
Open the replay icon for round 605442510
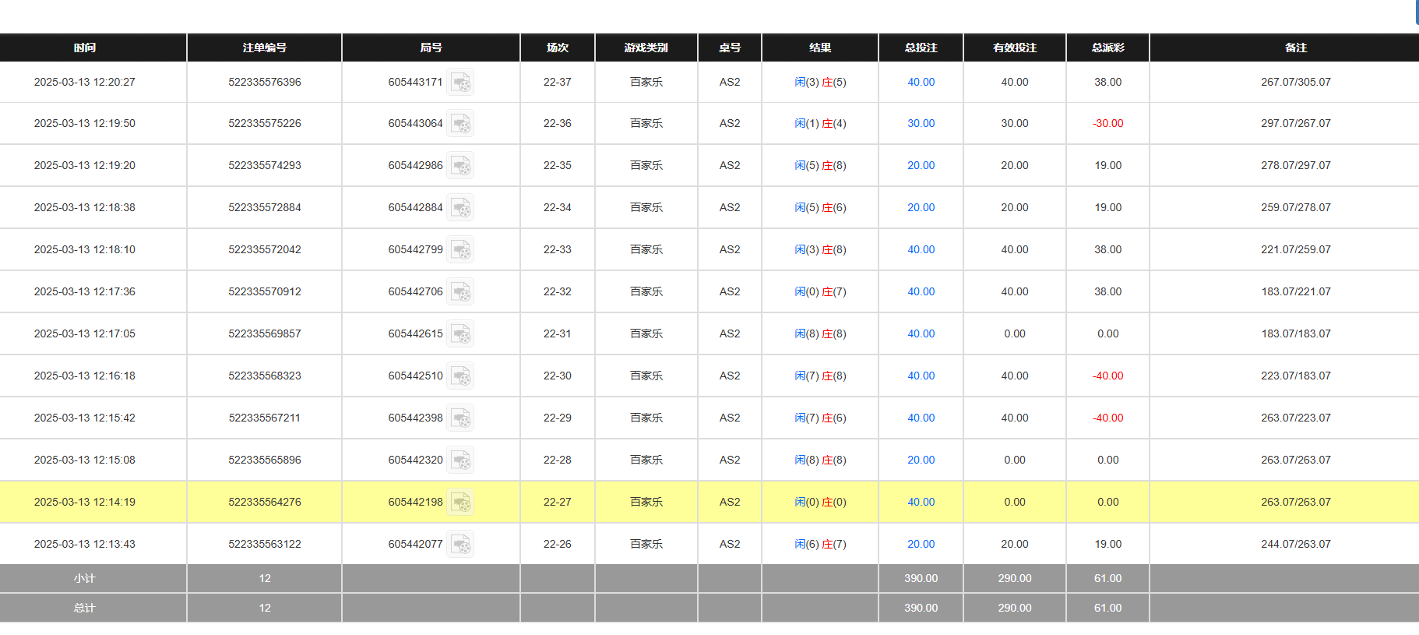(460, 376)
